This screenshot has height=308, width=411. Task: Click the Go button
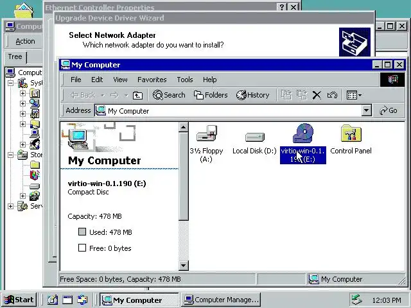point(389,110)
